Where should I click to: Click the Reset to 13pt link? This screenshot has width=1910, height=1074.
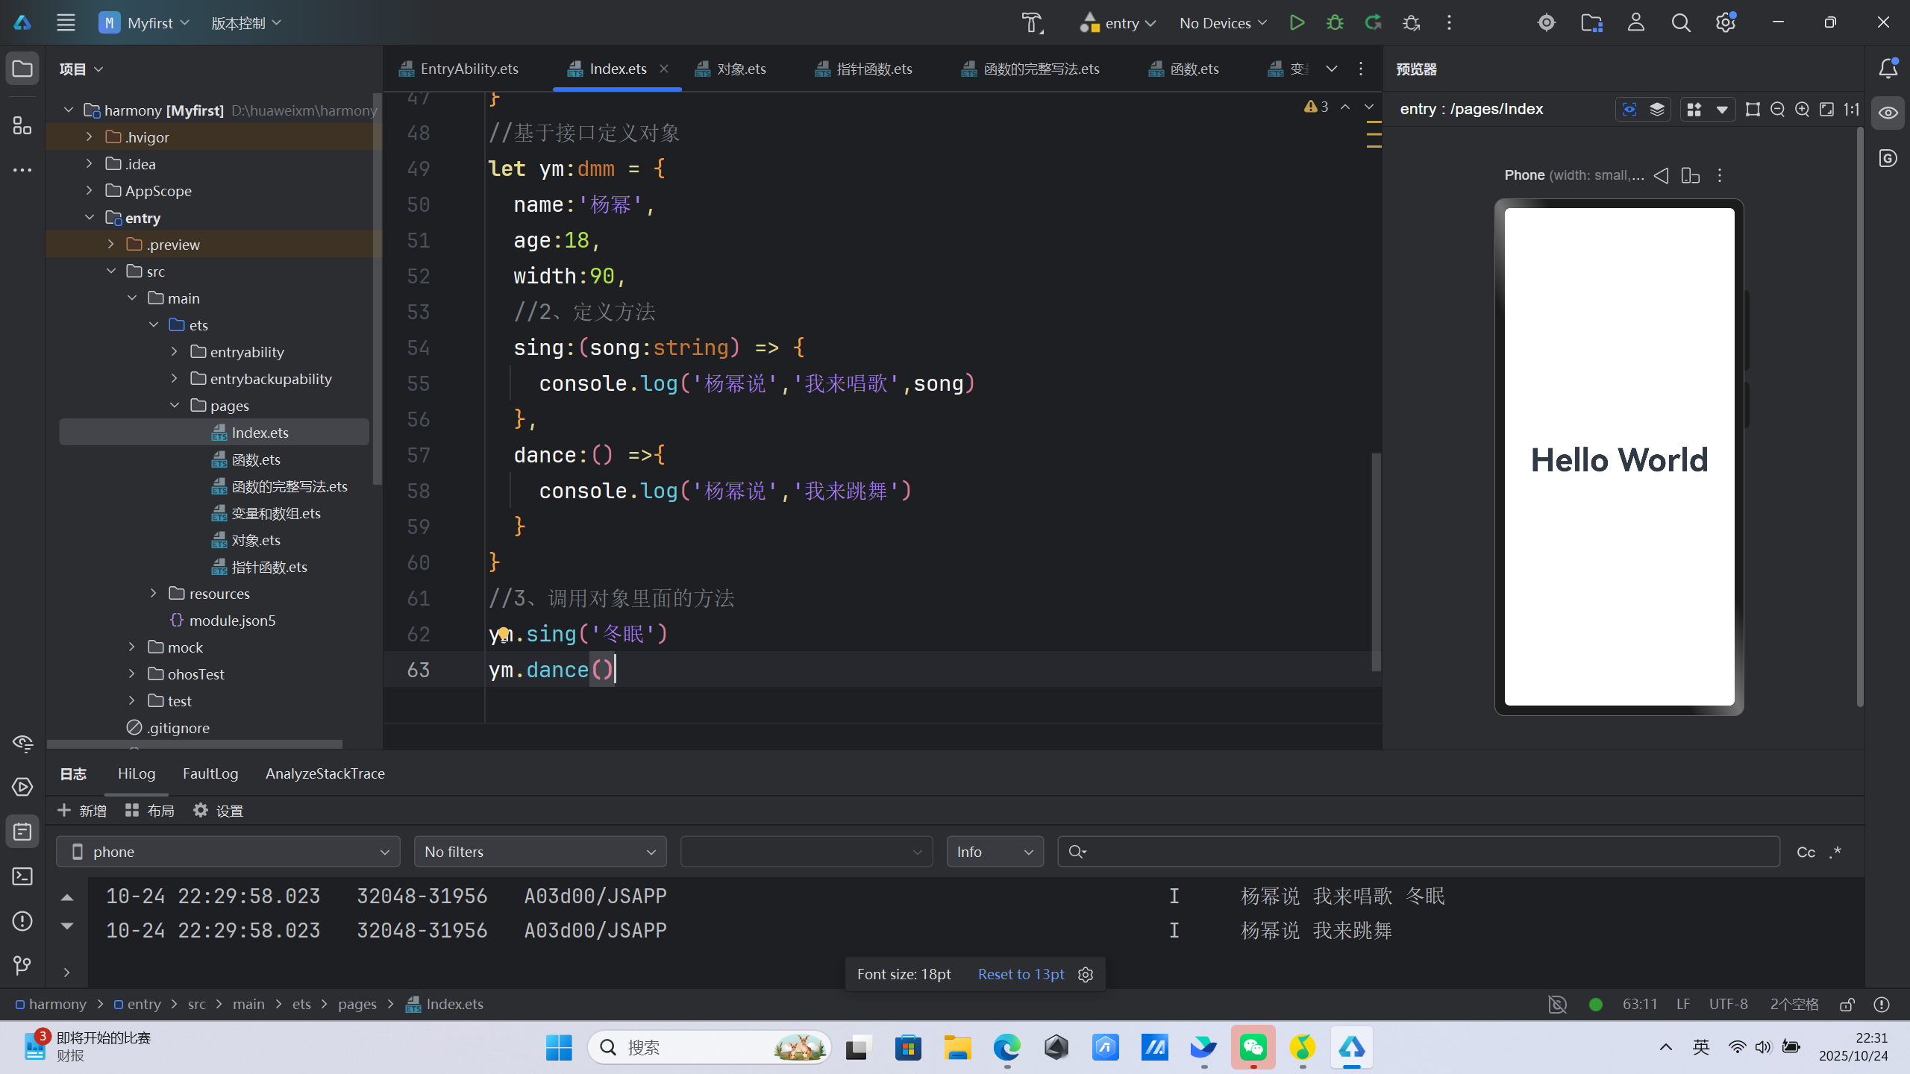[x=1021, y=974]
